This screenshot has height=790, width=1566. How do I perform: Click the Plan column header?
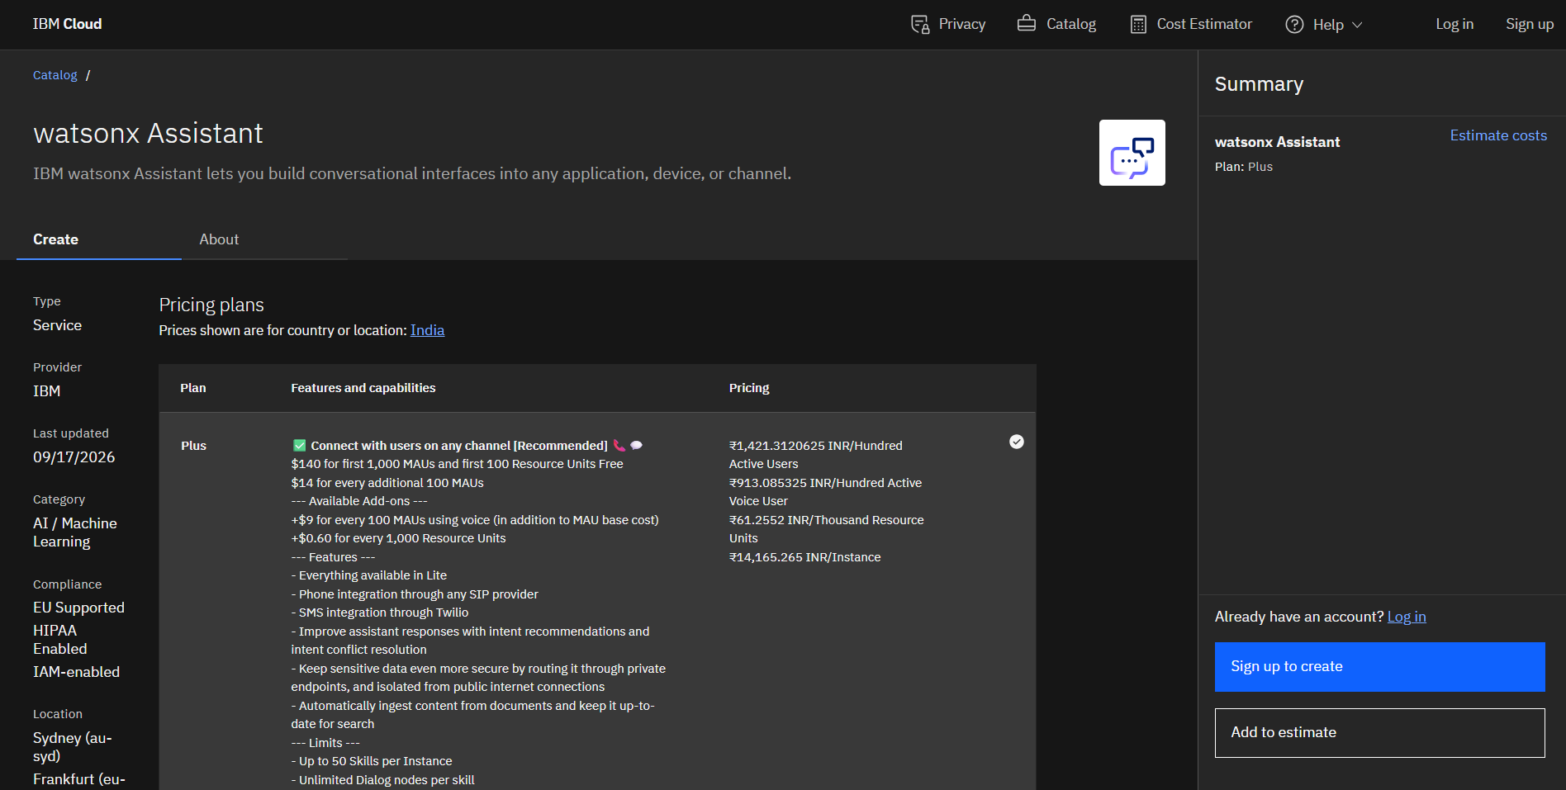point(193,388)
